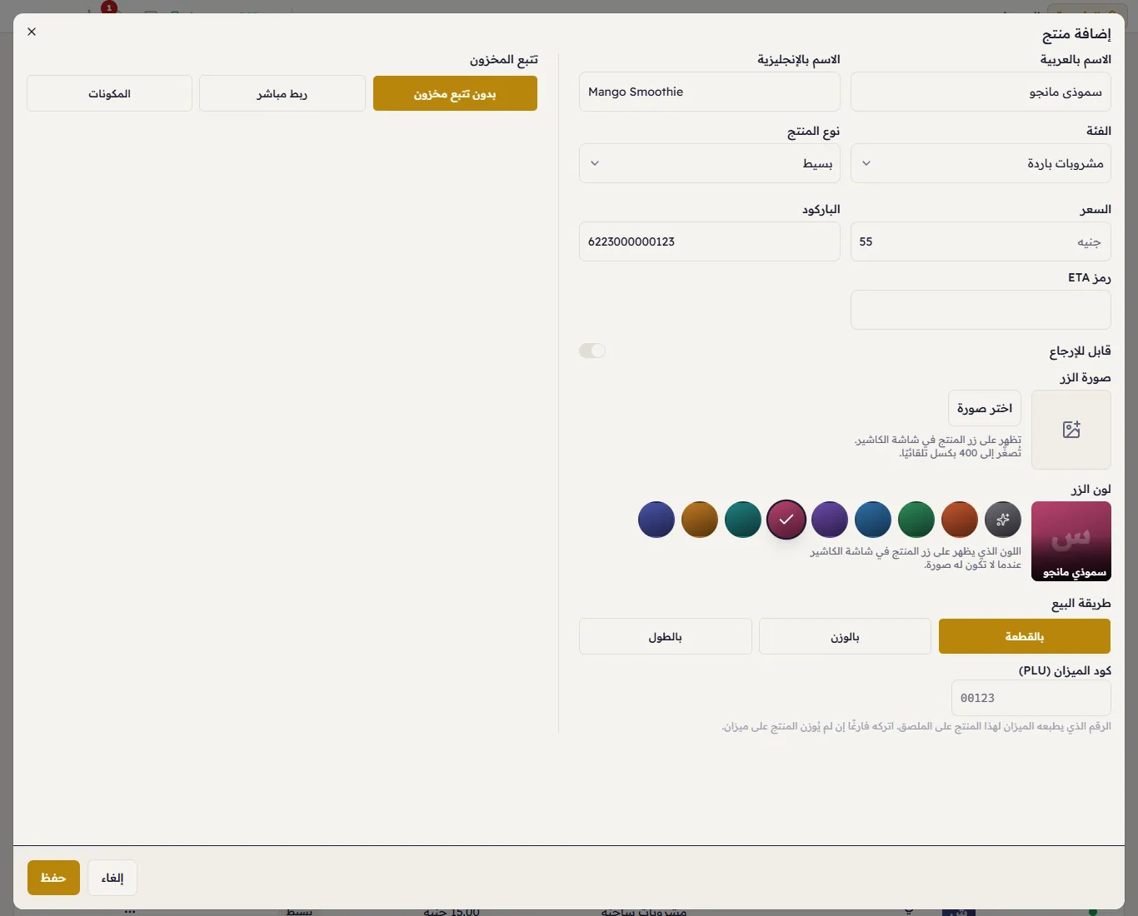Open the الفئة dropdown showing مشروبات باردة

point(981,163)
